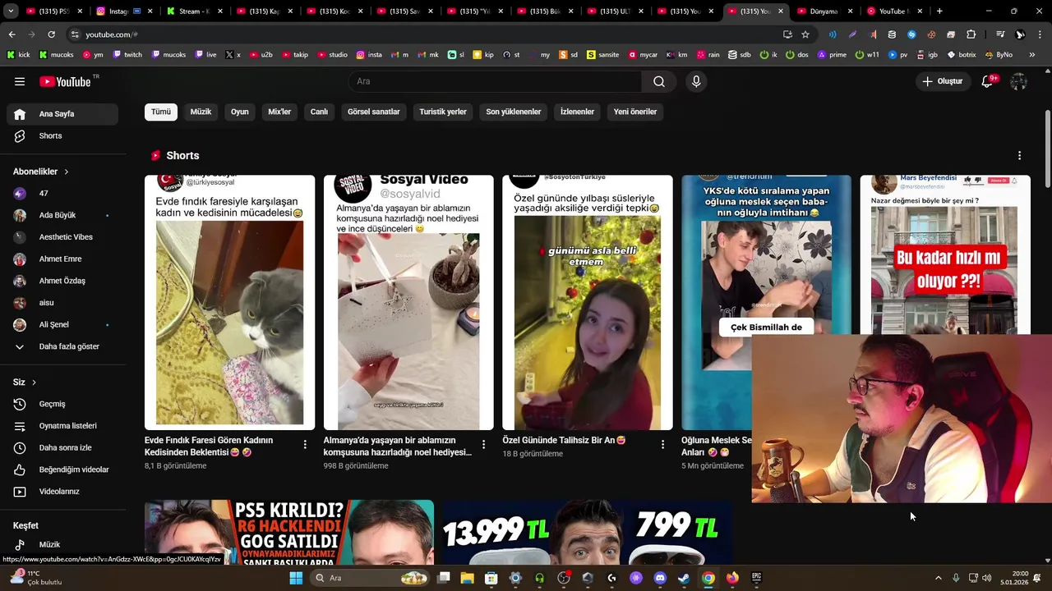Open Beğendiğim videolar list
This screenshot has height=591, width=1052.
click(x=62, y=470)
